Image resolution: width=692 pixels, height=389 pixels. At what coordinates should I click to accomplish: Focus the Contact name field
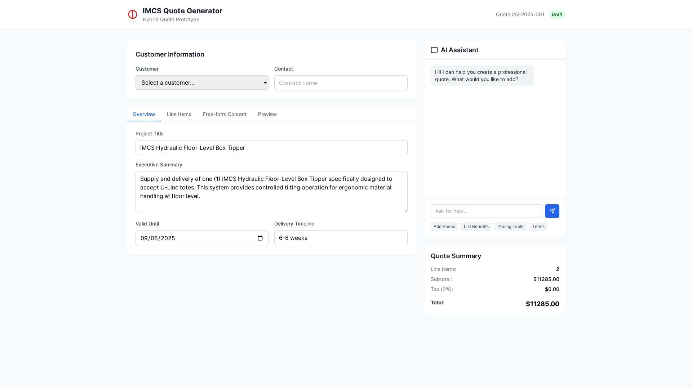[341, 83]
